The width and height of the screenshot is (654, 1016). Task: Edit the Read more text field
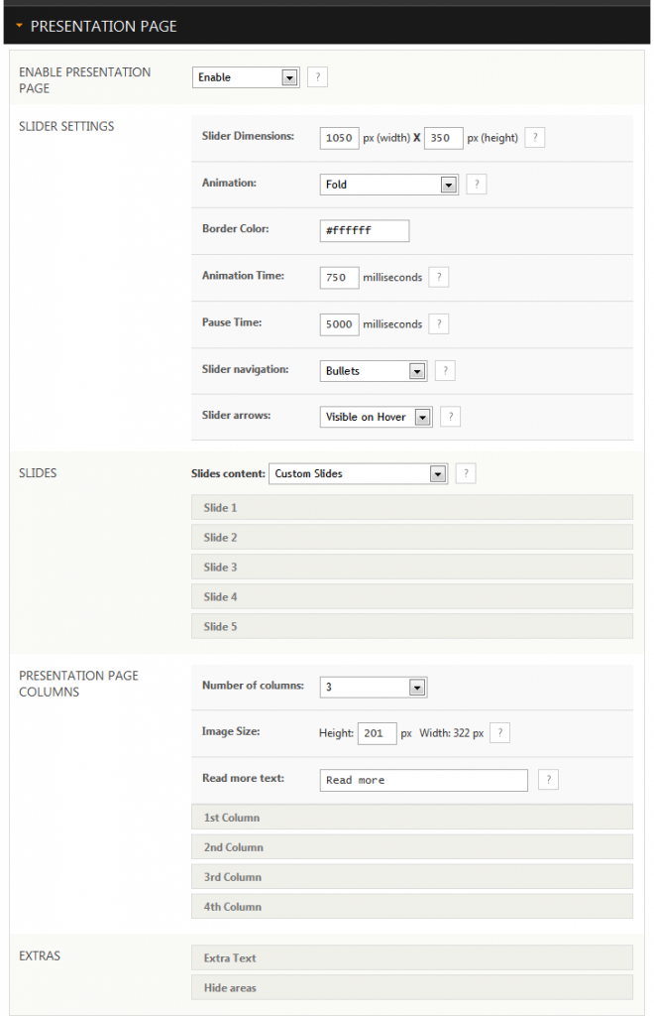(423, 780)
